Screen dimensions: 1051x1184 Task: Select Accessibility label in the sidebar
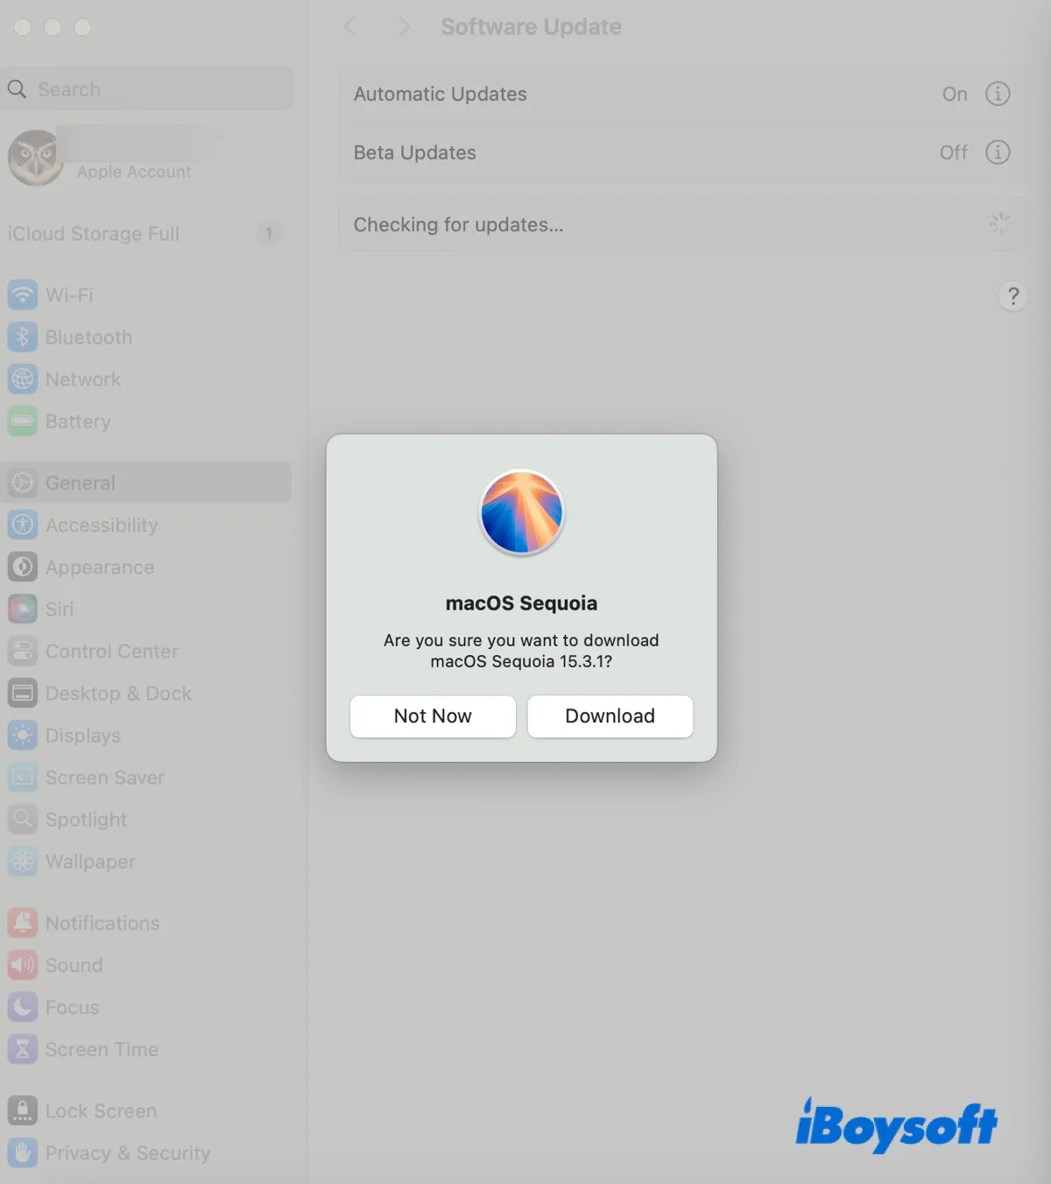tap(102, 525)
